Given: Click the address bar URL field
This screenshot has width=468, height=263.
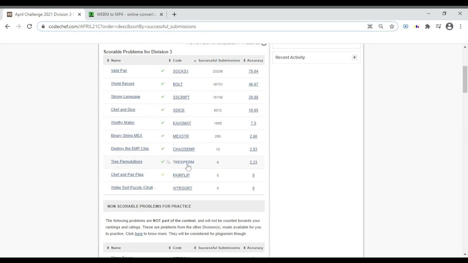Looking at the screenshot, I should 201,26.
